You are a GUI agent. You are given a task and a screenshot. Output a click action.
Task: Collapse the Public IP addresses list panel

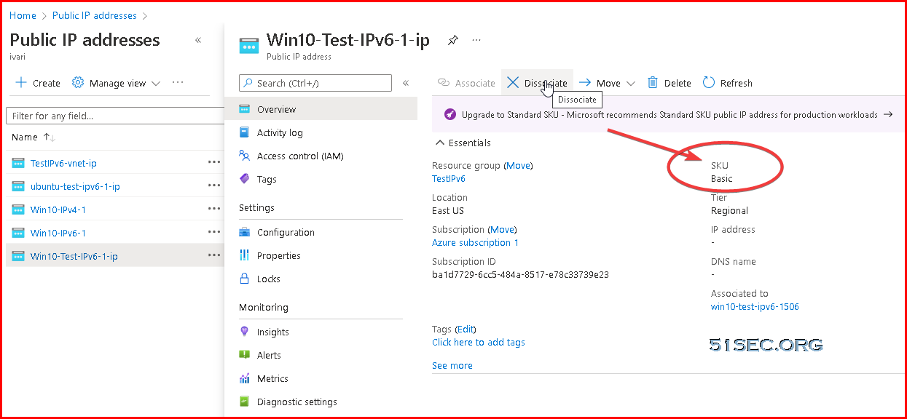pos(198,40)
